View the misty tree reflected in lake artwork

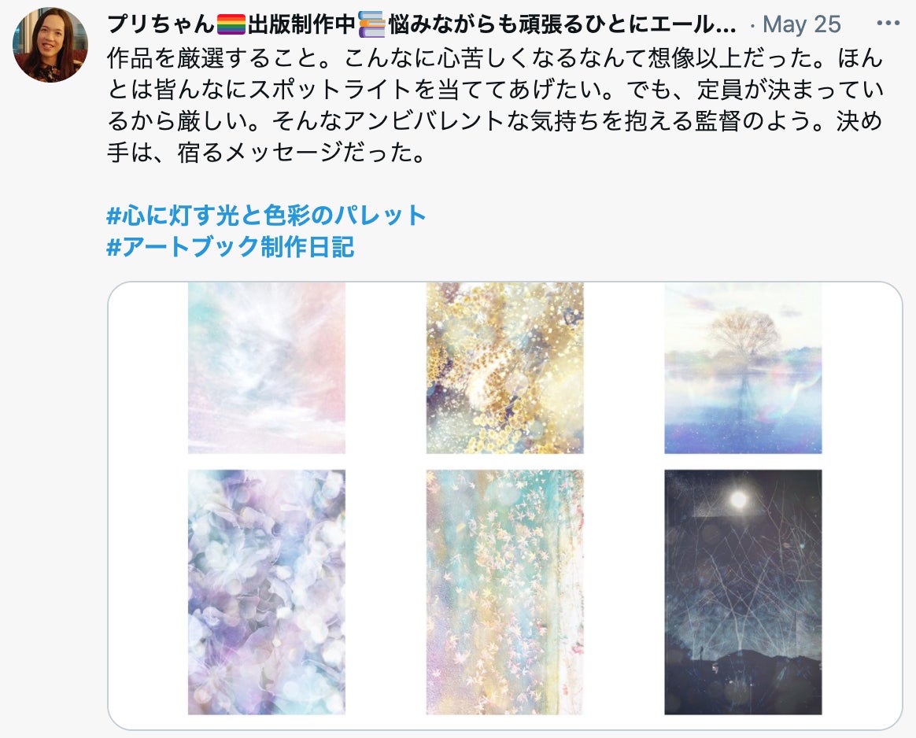pyautogui.click(x=743, y=368)
